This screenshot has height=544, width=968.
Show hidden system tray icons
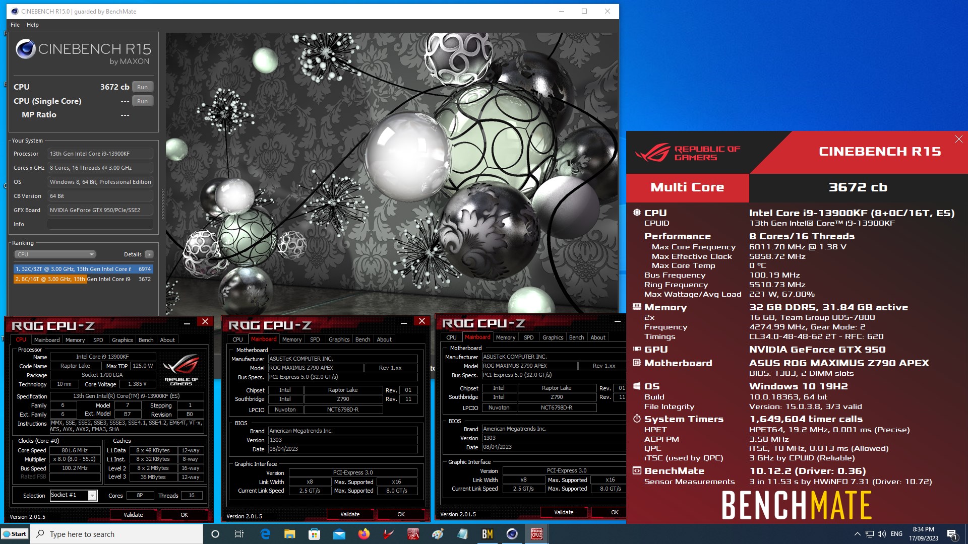pos(857,534)
